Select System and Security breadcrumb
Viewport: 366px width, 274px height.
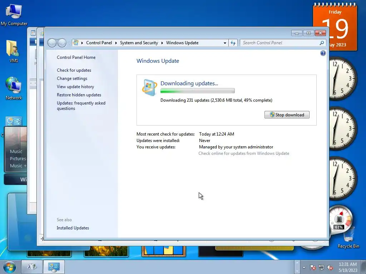coord(139,43)
